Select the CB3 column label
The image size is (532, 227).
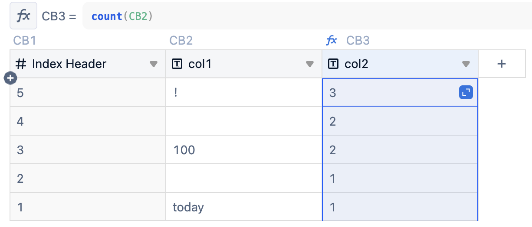point(358,41)
